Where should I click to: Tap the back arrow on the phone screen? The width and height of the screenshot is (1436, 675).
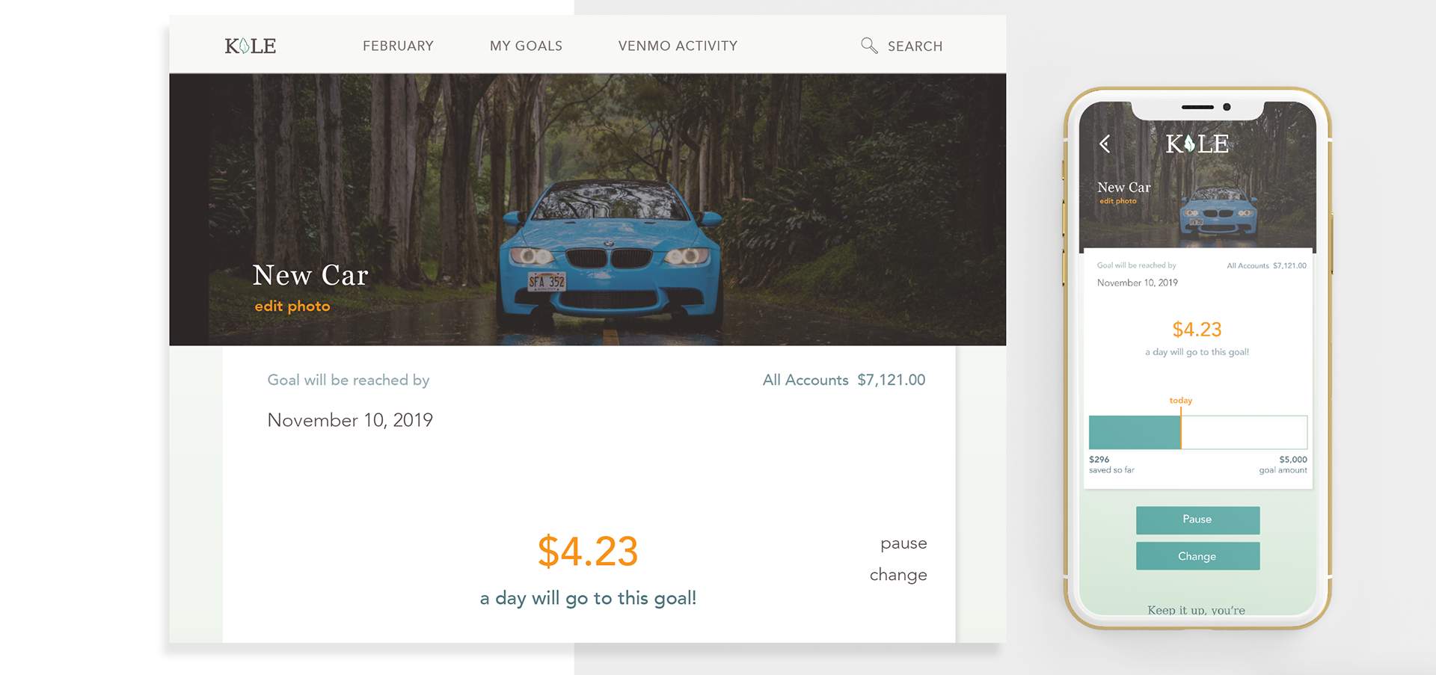1105,144
